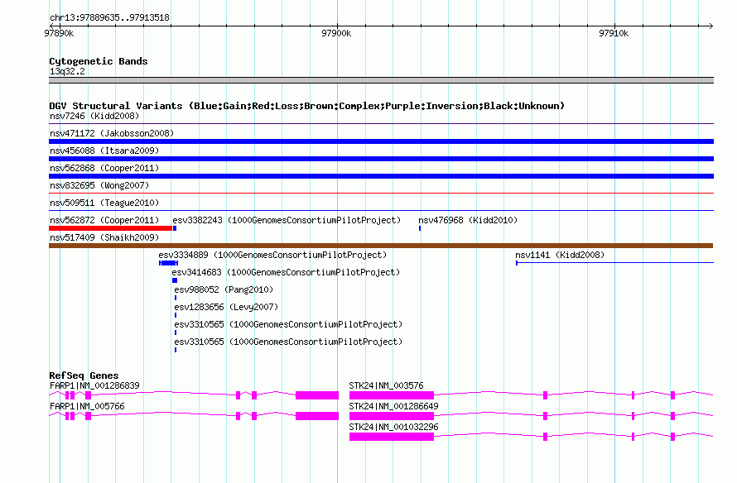Click the nsv832695 (Wong2007) label

[99, 185]
